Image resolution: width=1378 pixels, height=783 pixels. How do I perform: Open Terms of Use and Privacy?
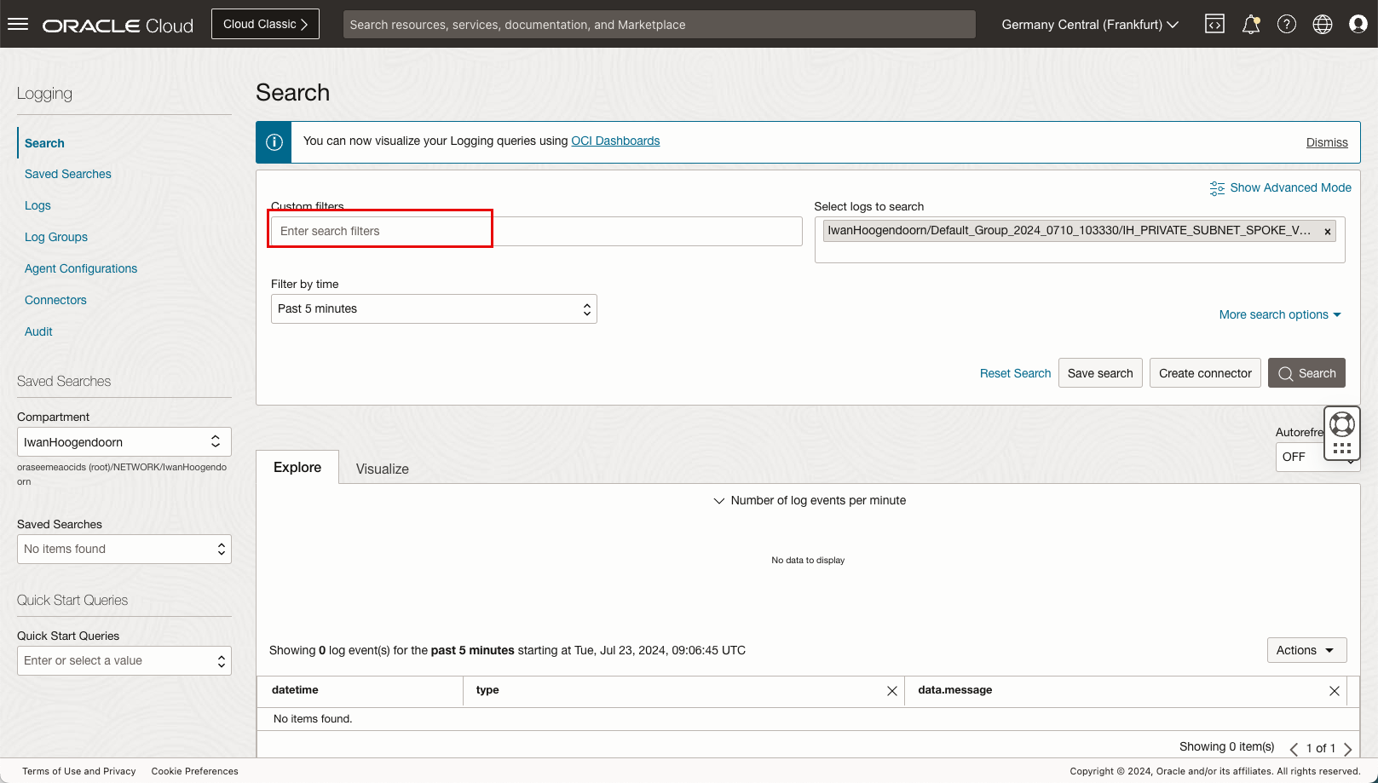click(x=79, y=771)
